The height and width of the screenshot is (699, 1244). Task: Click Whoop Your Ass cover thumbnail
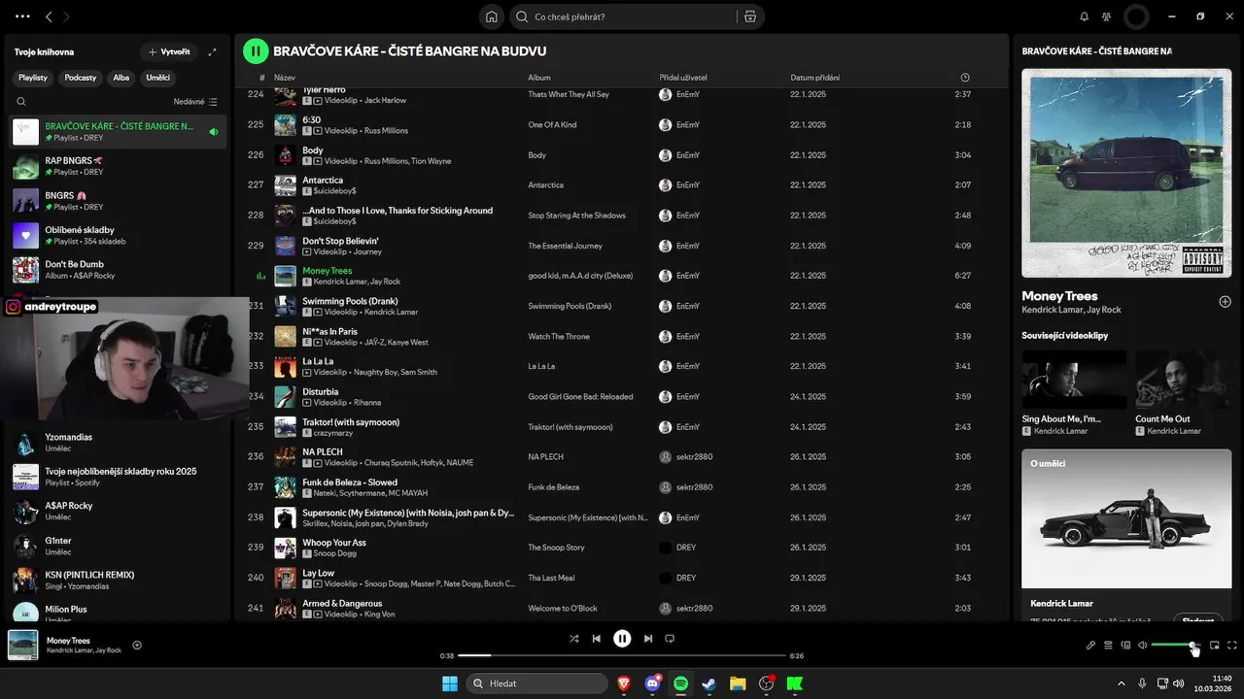point(285,549)
